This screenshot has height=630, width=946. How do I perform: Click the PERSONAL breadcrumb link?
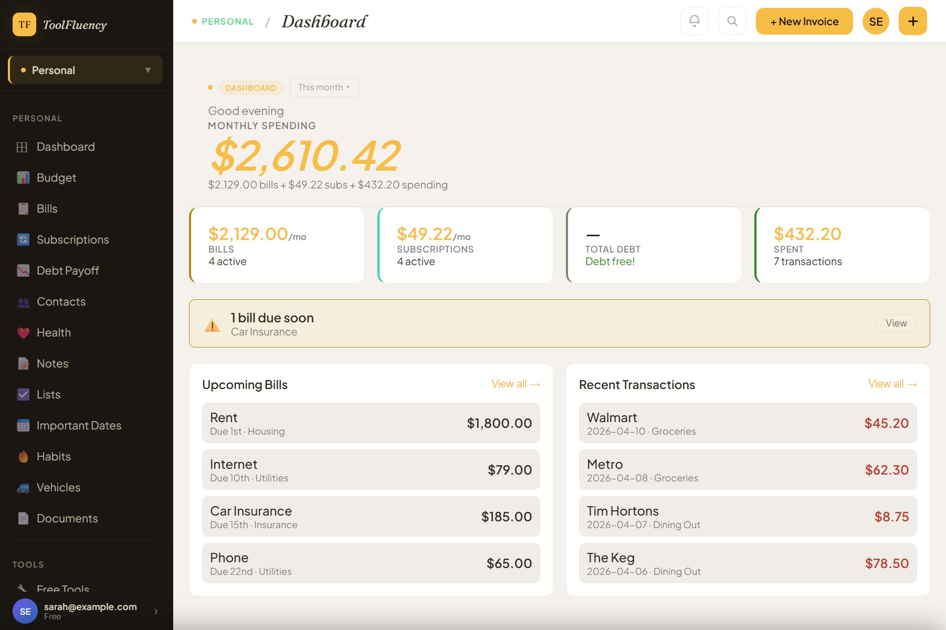[x=227, y=22]
